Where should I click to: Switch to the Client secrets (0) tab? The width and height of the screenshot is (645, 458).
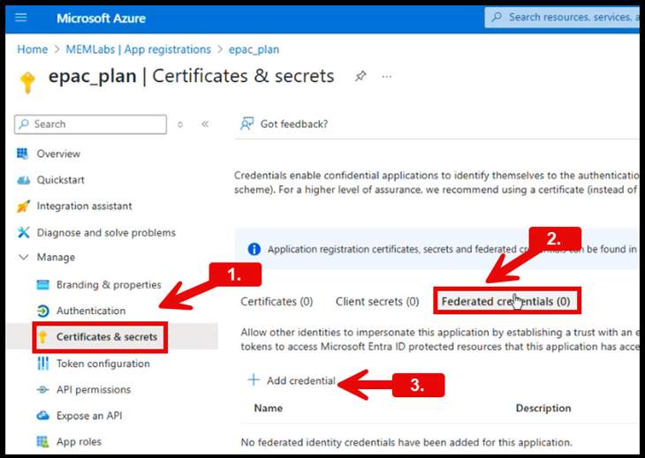coord(377,302)
